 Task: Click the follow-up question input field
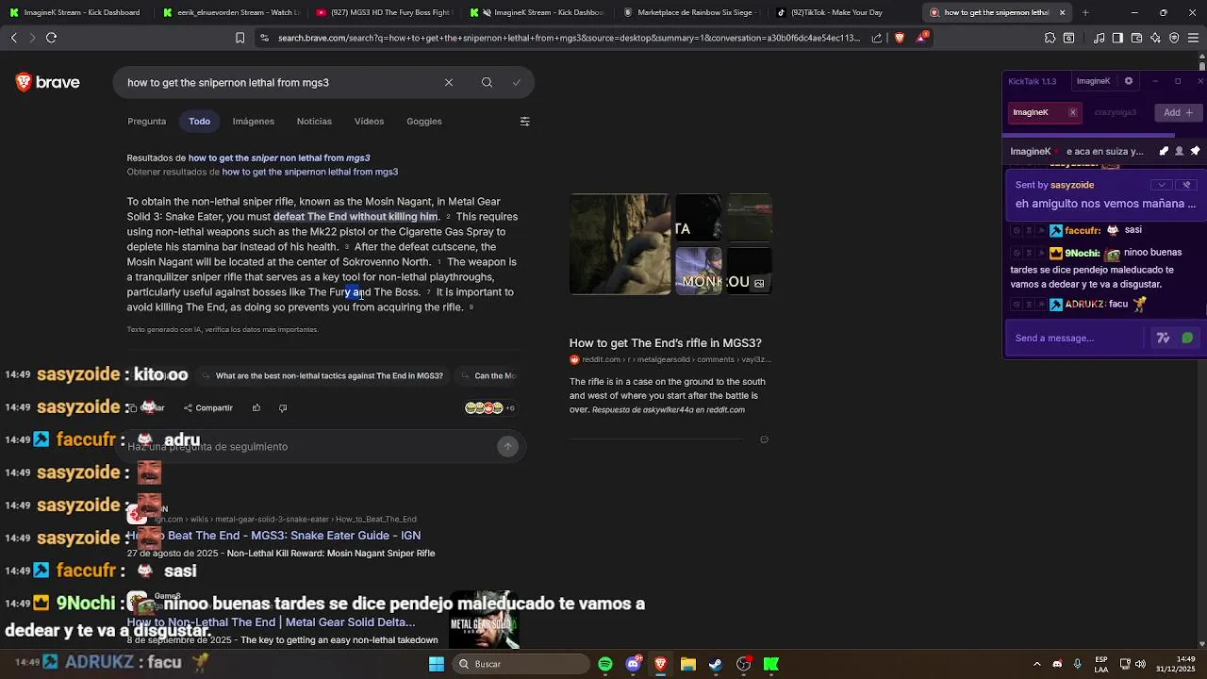[311, 447]
